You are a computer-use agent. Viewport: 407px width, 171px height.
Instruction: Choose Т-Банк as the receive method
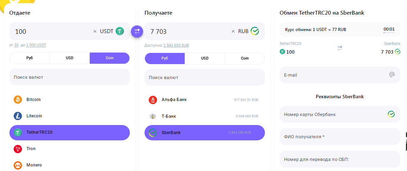coord(205,116)
